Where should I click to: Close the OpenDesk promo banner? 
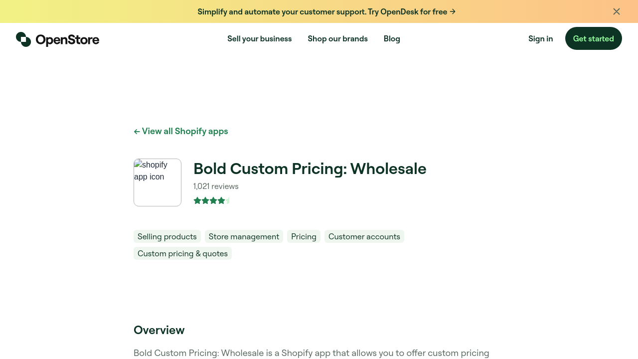pyautogui.click(x=617, y=11)
